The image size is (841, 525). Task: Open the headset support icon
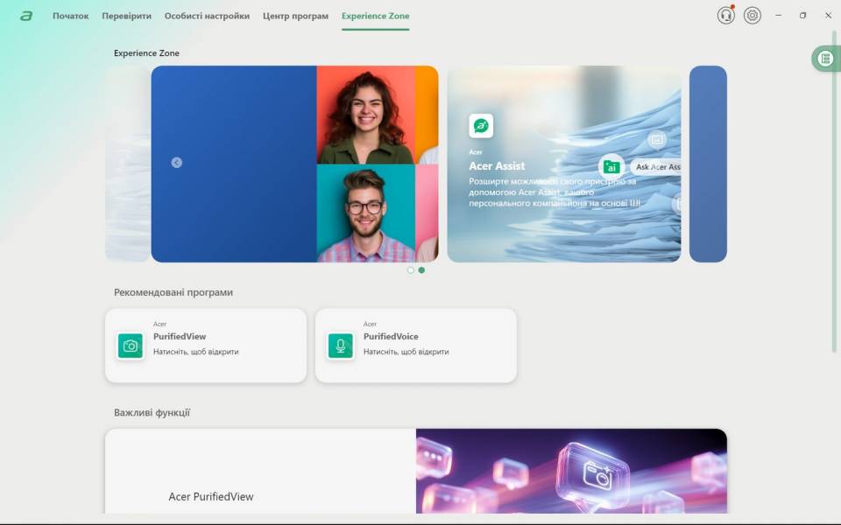(725, 16)
